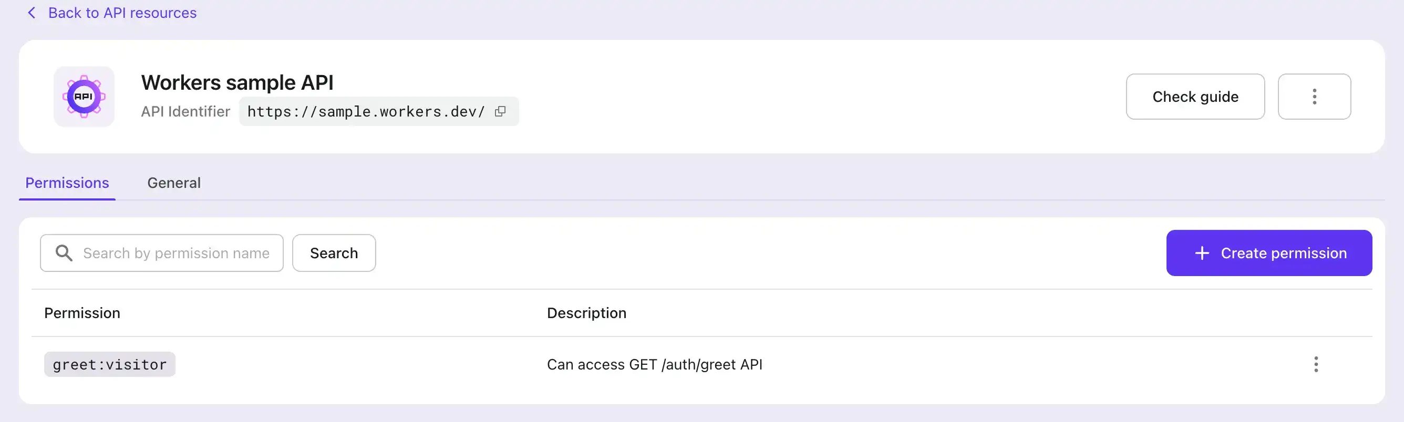Click the Description column header
The height and width of the screenshot is (422, 1404).
pyautogui.click(x=586, y=313)
